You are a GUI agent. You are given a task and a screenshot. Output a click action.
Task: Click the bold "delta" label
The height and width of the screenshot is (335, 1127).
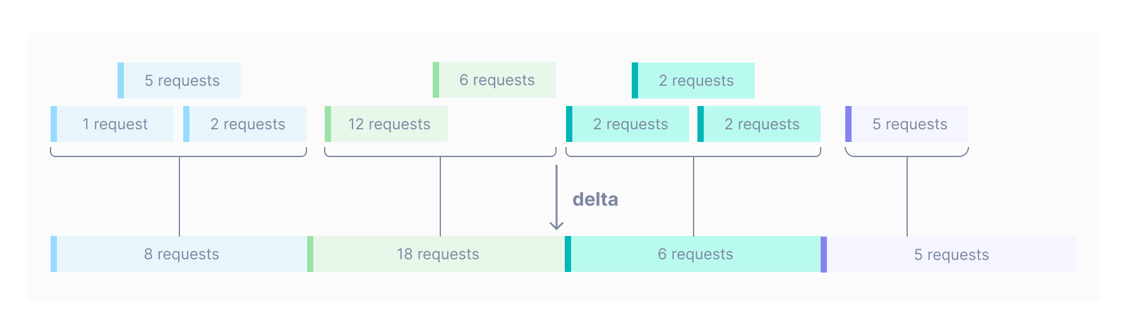tap(595, 199)
